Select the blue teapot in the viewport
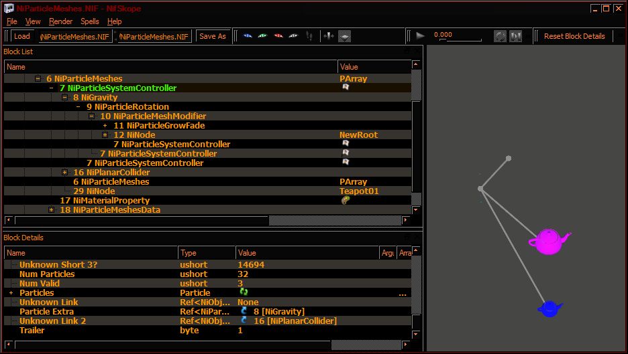Image resolution: width=628 pixels, height=354 pixels. coord(550,308)
